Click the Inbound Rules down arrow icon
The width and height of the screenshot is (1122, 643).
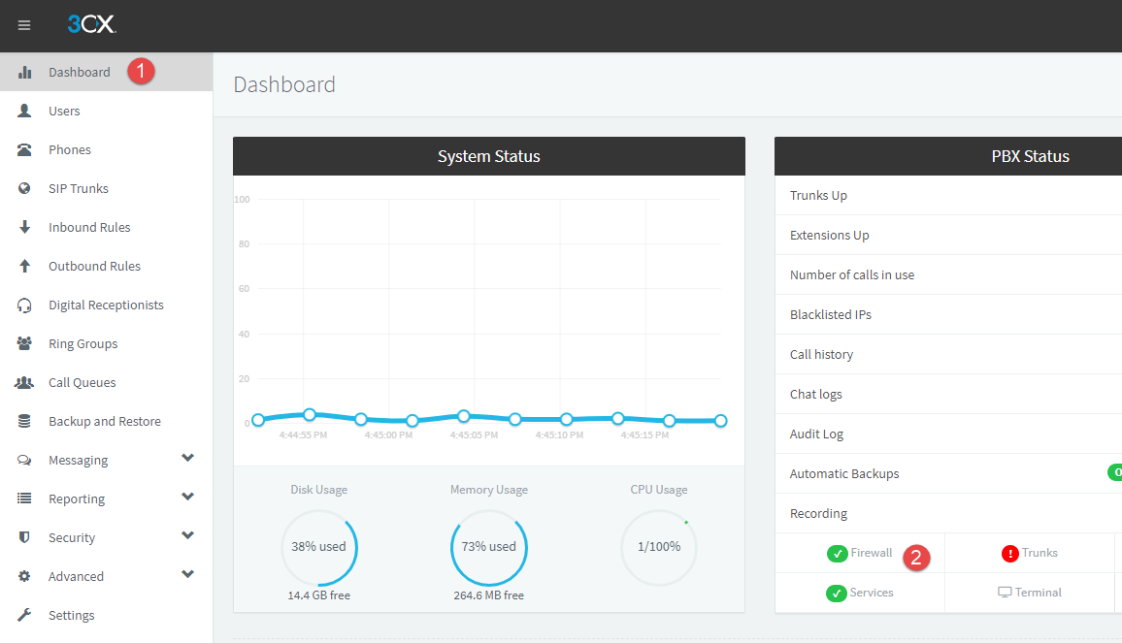[24, 227]
